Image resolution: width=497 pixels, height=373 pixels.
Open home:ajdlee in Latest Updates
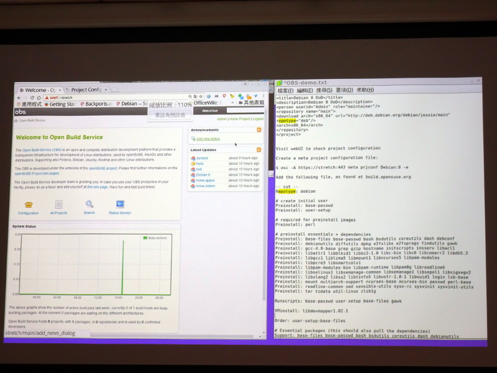(x=205, y=180)
